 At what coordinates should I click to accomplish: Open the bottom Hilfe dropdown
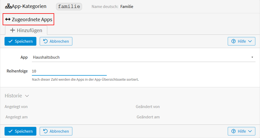point(241,131)
